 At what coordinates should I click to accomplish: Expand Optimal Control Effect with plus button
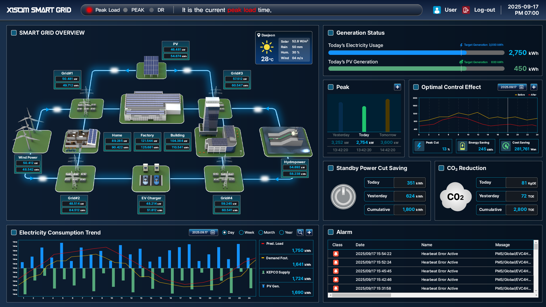pyautogui.click(x=534, y=87)
